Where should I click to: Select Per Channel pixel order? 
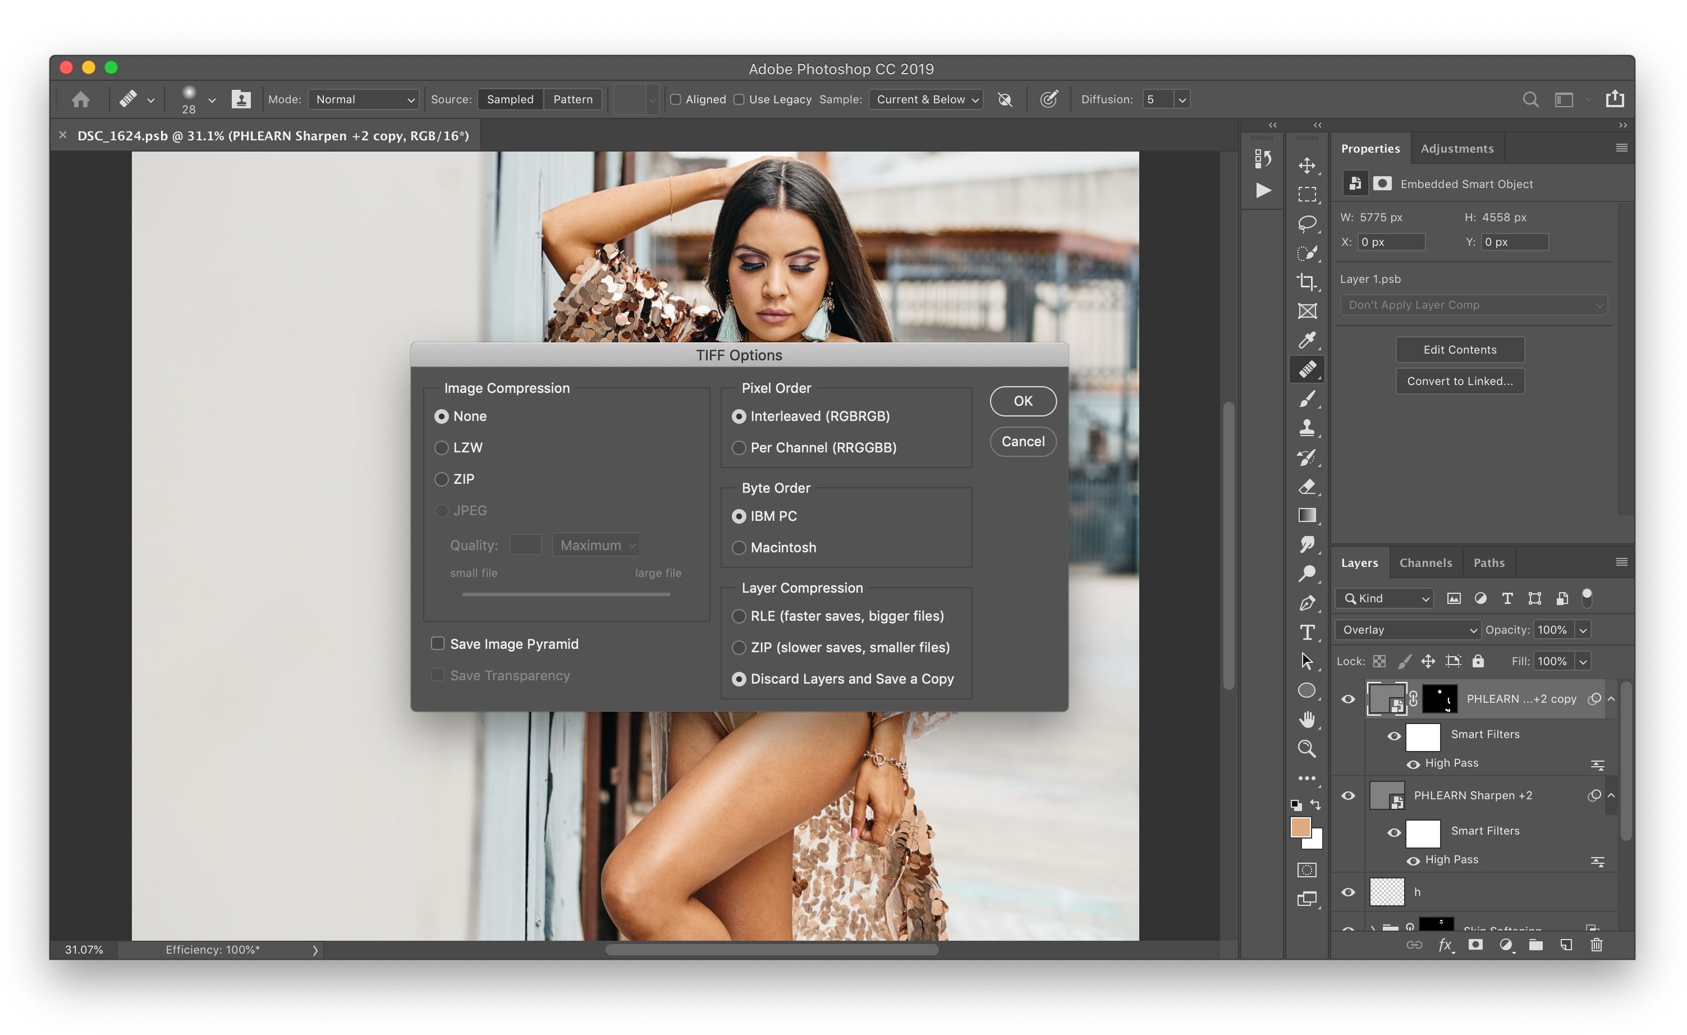tap(739, 447)
